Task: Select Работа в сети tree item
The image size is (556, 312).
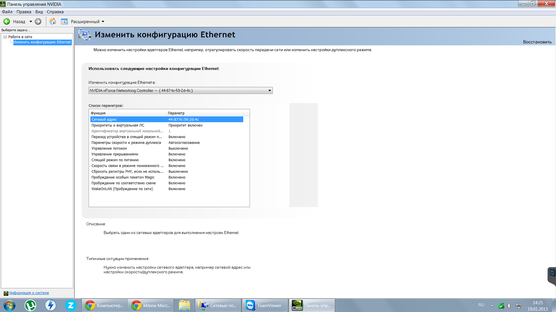Action: tap(20, 37)
